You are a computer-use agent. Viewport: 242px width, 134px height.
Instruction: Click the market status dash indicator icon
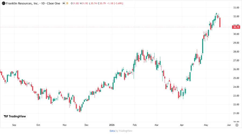click(63, 3)
